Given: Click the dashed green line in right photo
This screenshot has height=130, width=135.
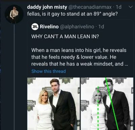Looking at the screenshot, I should pyautogui.click(x=98, y=108).
